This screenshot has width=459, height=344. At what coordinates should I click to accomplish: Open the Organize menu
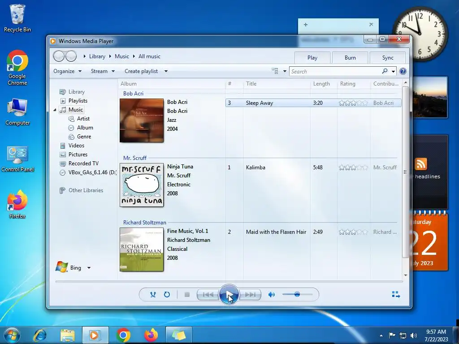click(x=67, y=71)
